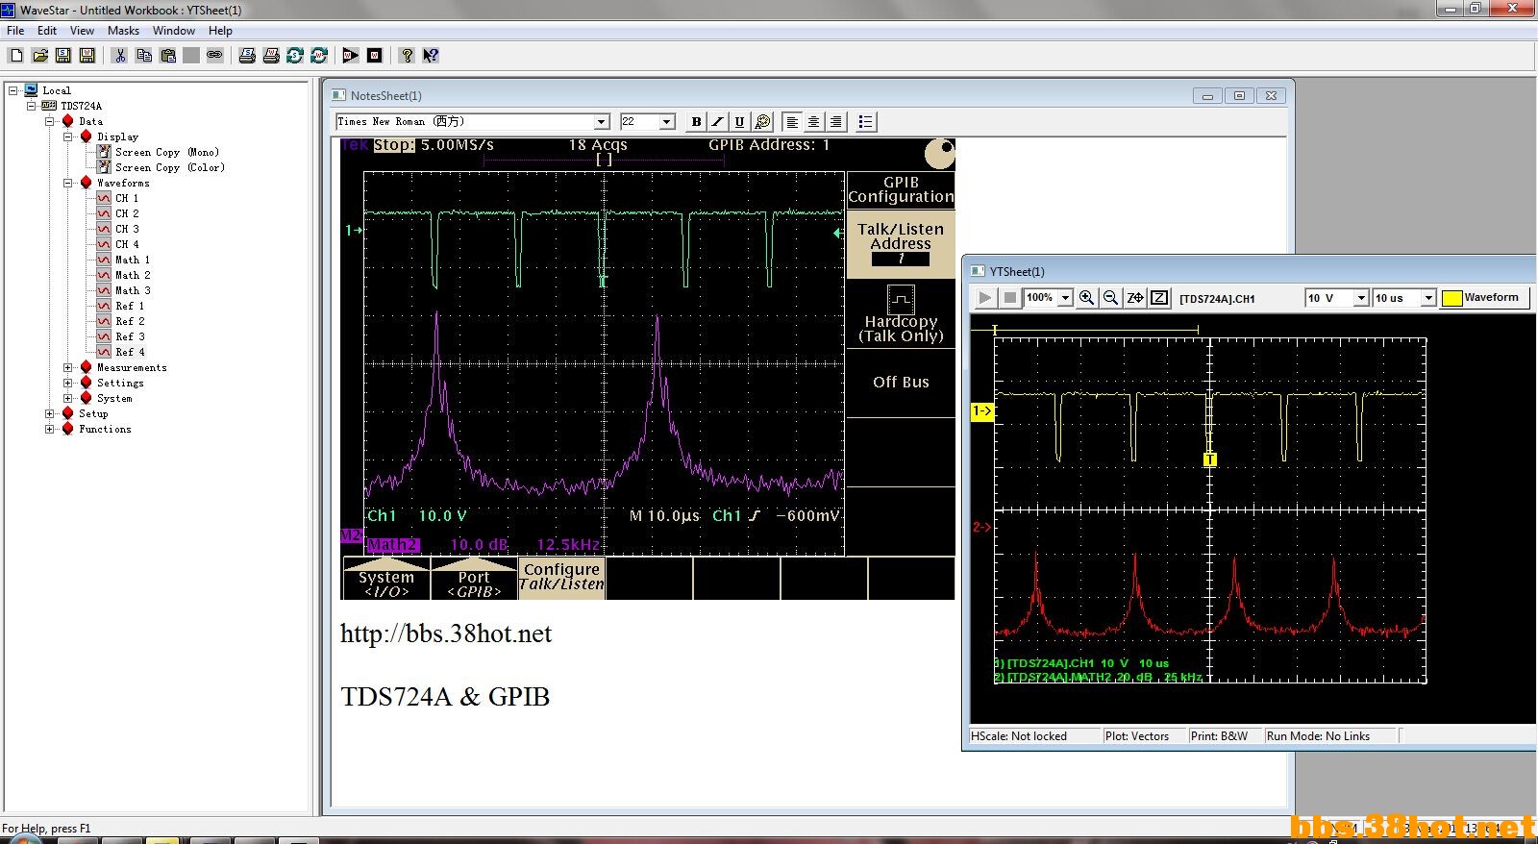Viewport: 1538px width, 844px height.
Task: Click the Cut scissors icon
Action: coord(120,56)
